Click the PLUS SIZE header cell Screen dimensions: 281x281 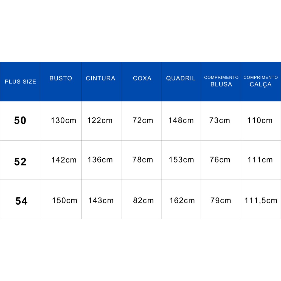[x=20, y=82]
